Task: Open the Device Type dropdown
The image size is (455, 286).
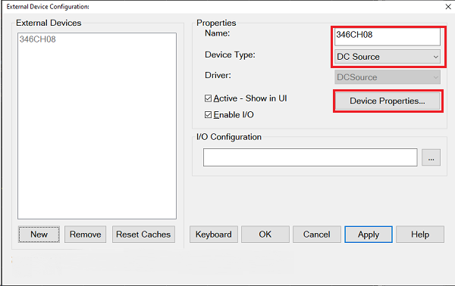Action: tap(387, 57)
